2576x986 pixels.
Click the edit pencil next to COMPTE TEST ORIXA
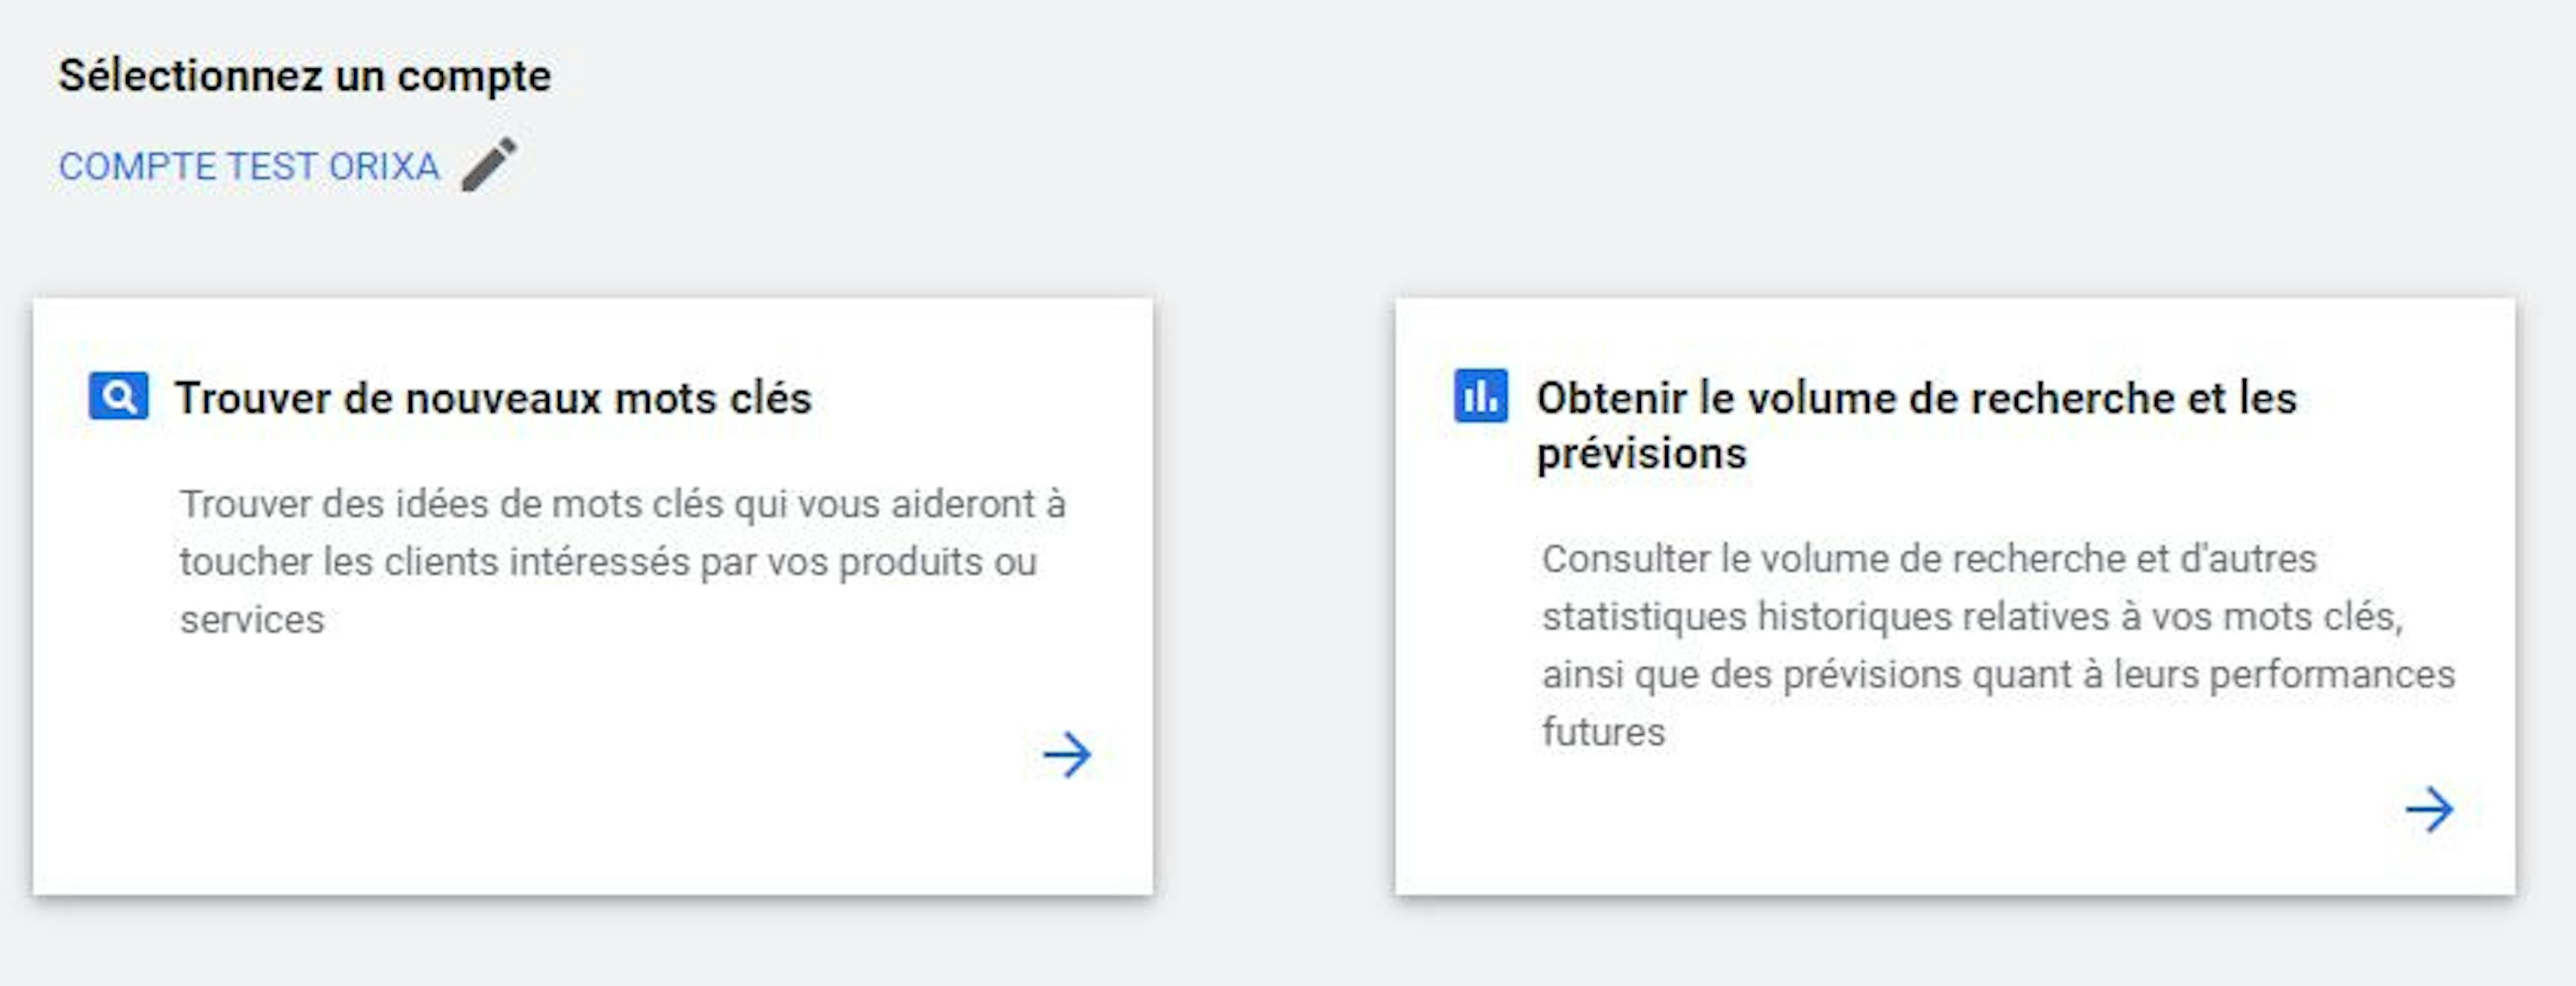click(487, 163)
